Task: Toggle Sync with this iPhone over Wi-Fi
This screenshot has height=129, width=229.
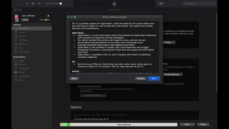Action: point(75,119)
